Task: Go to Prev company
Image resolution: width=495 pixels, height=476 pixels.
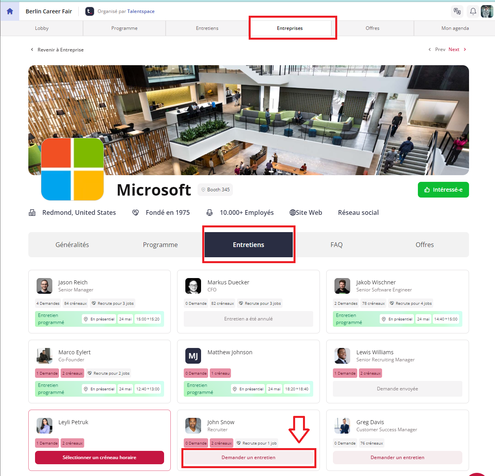Action: point(437,49)
